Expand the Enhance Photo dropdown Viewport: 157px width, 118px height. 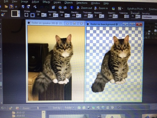(136, 9)
